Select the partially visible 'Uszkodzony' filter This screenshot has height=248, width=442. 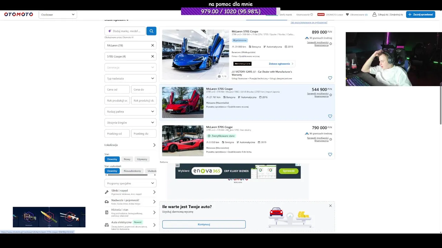(x=151, y=171)
